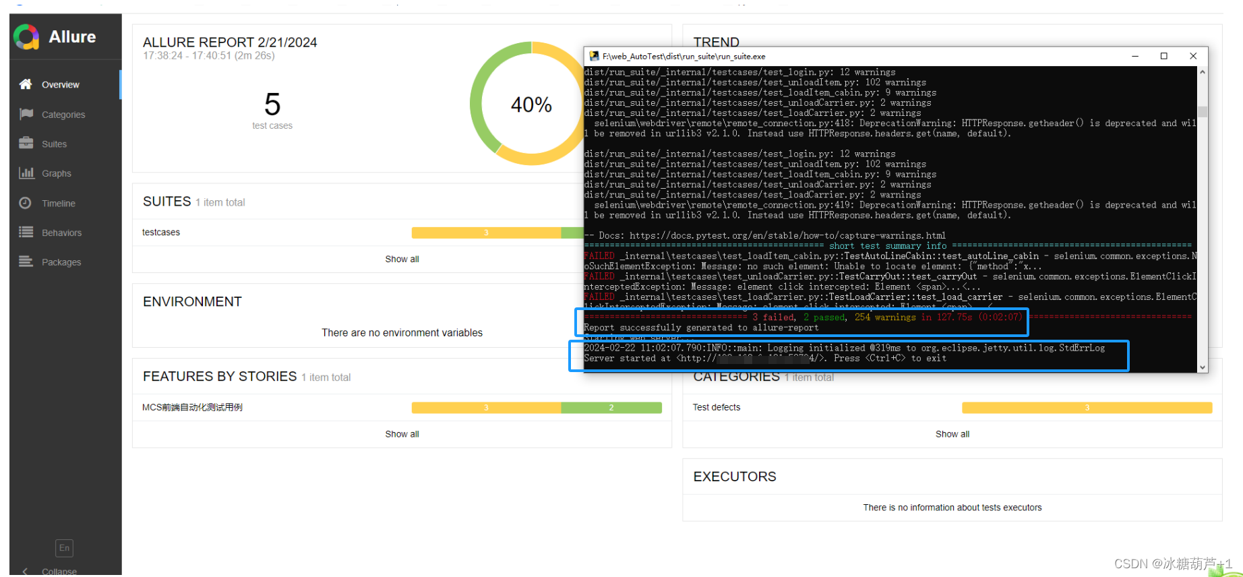Click yellow bar of Test defects category
The image size is (1243, 577).
tap(1087, 408)
